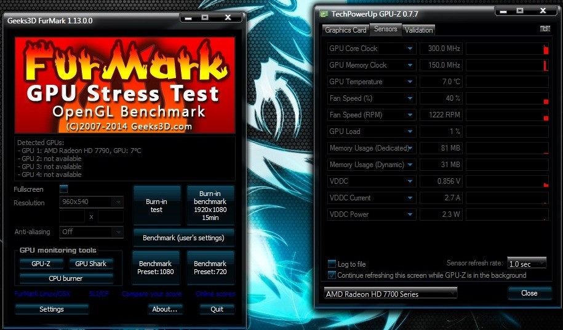Expand the GPU Core Clock sensor dropdown
This screenshot has height=330, width=563.
point(410,49)
